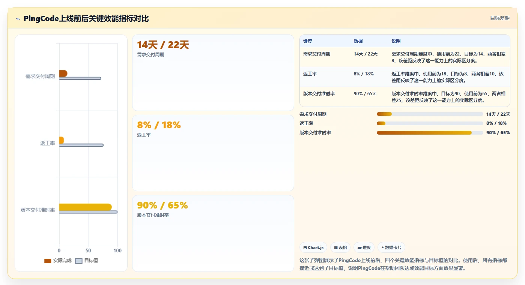The height and width of the screenshot is (285, 525).
Task: Click the 版本交付准时率 target bar in chart
Action: (x=88, y=212)
